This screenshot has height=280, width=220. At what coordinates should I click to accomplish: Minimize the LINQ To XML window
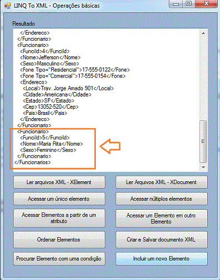(176, 4)
